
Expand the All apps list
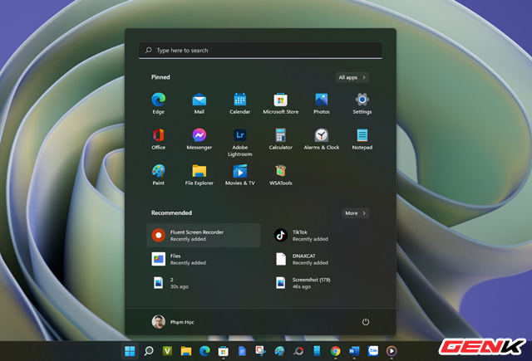pyautogui.click(x=352, y=77)
